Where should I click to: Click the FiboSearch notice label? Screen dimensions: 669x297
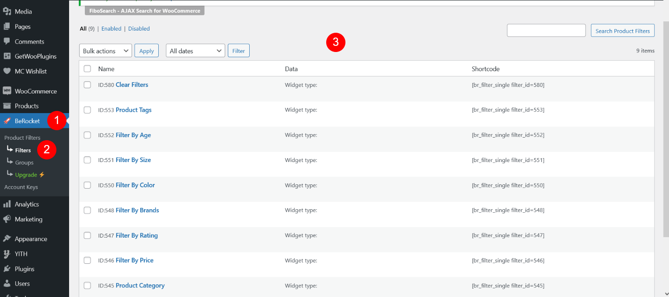145,10
